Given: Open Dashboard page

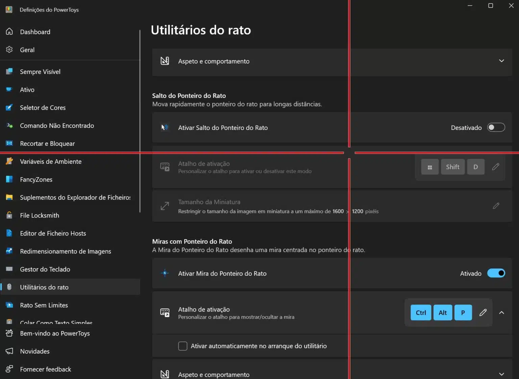Looking at the screenshot, I should coord(70,32).
